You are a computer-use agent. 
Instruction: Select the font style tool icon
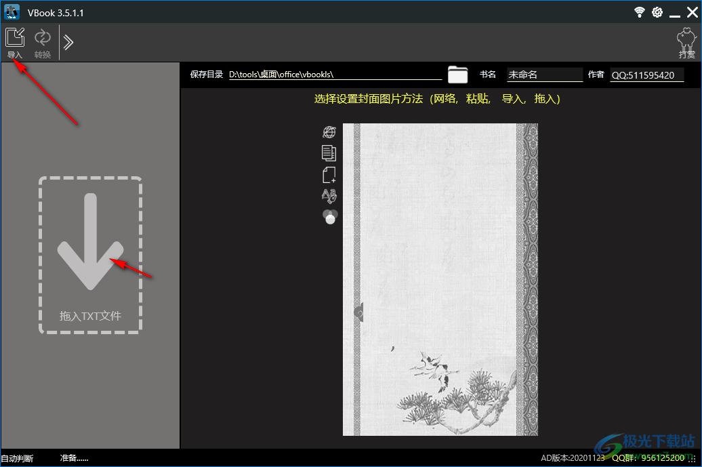tap(329, 195)
